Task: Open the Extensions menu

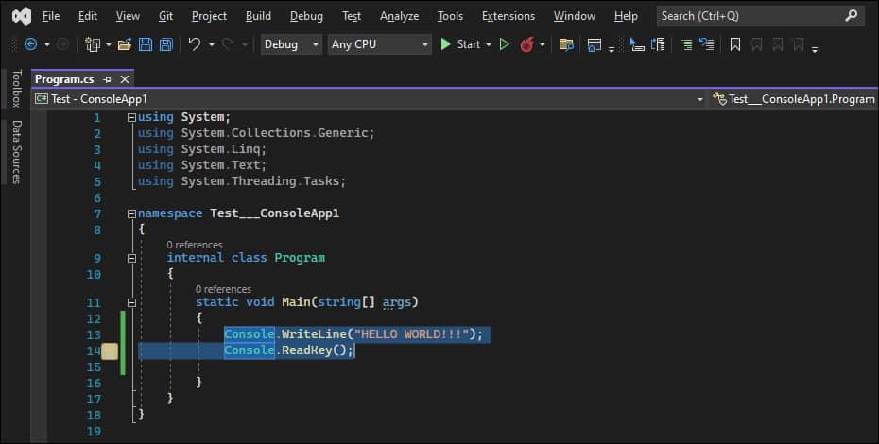Action: pos(508,16)
